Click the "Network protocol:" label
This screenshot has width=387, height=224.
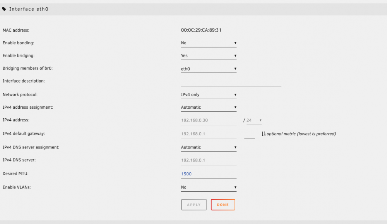point(20,95)
